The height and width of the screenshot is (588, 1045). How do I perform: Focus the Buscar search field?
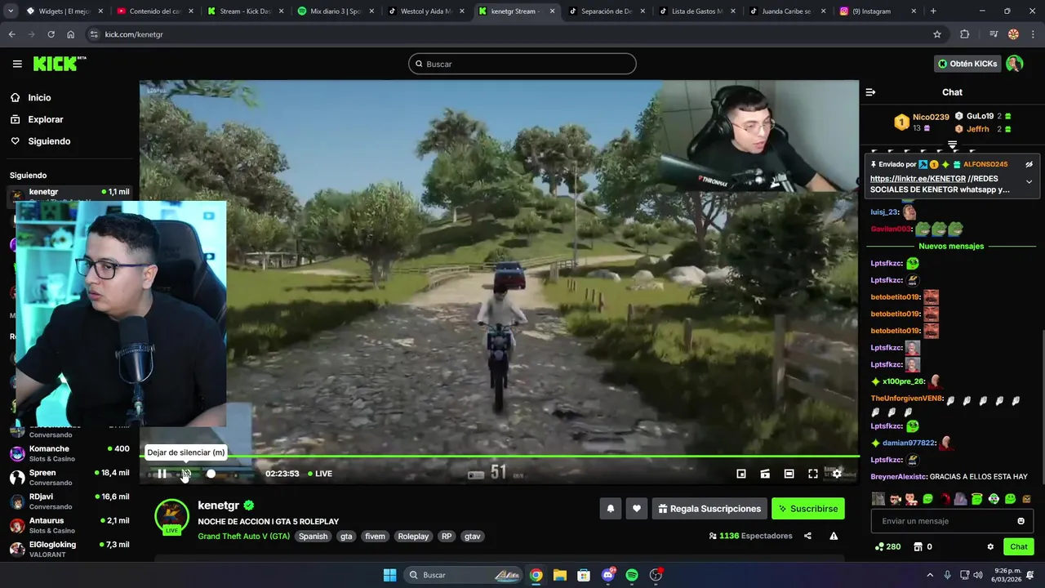pos(522,64)
